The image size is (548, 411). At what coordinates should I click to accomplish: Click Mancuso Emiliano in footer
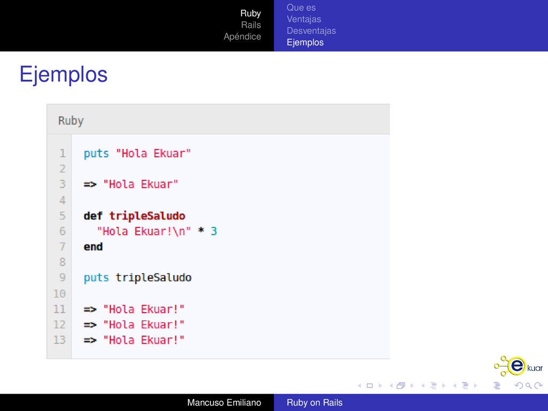[x=224, y=402]
